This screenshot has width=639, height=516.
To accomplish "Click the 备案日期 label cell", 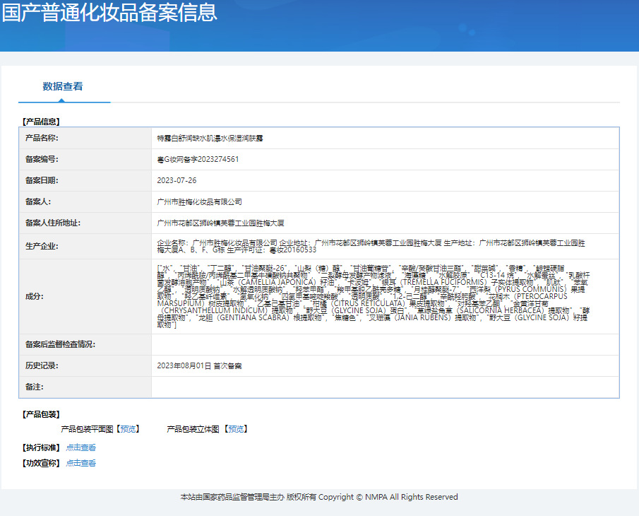I will (x=85, y=181).
